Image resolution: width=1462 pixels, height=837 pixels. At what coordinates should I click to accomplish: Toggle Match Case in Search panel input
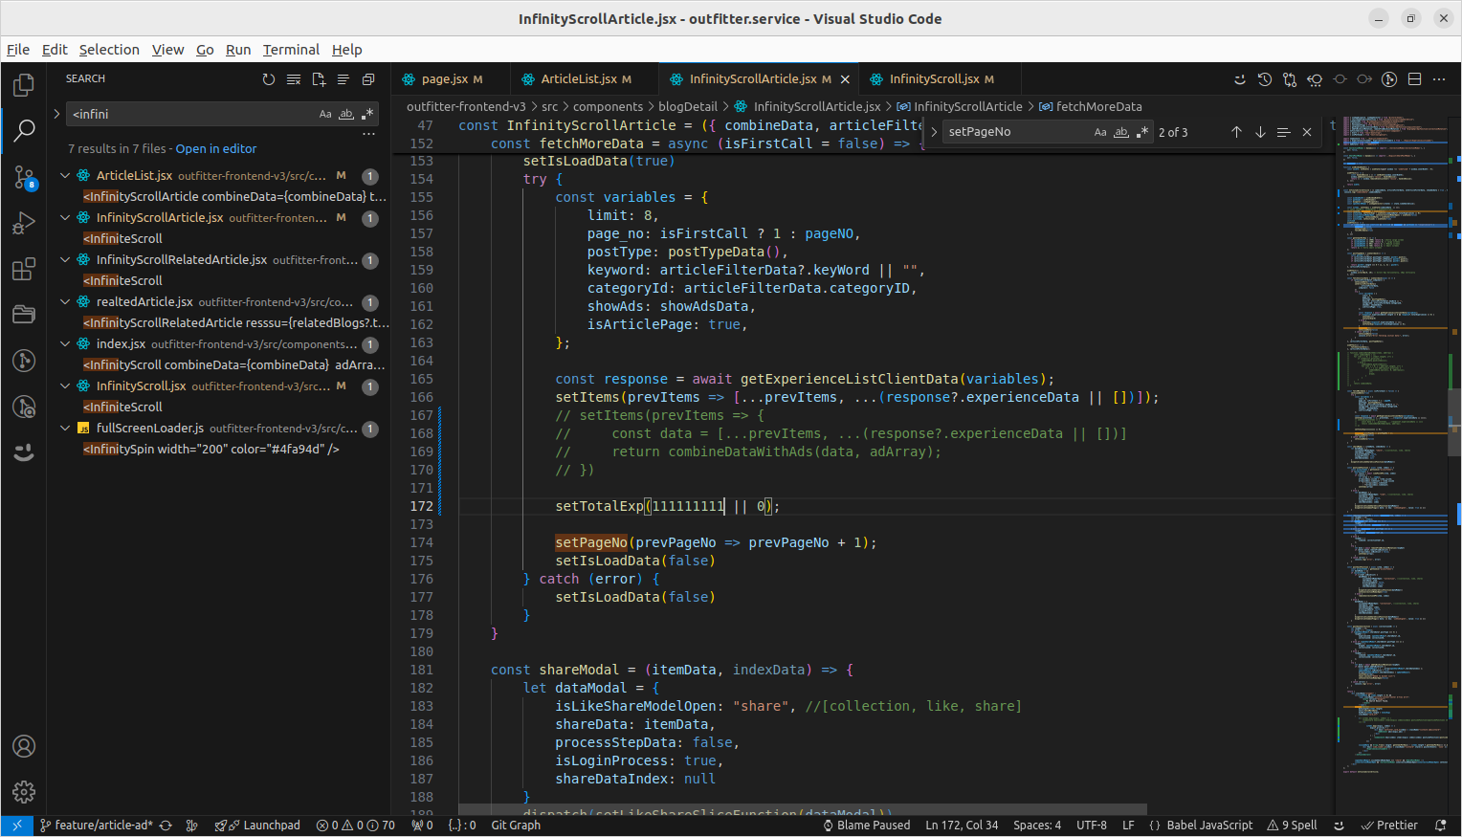click(x=325, y=114)
